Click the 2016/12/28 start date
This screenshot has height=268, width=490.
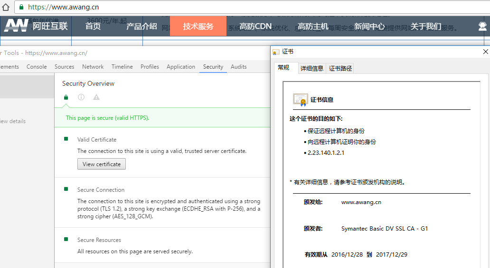(347, 255)
